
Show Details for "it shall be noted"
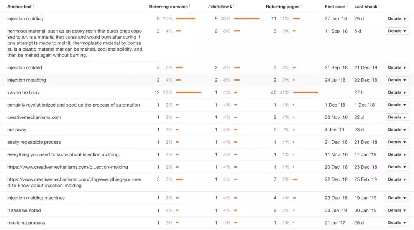pos(397,210)
